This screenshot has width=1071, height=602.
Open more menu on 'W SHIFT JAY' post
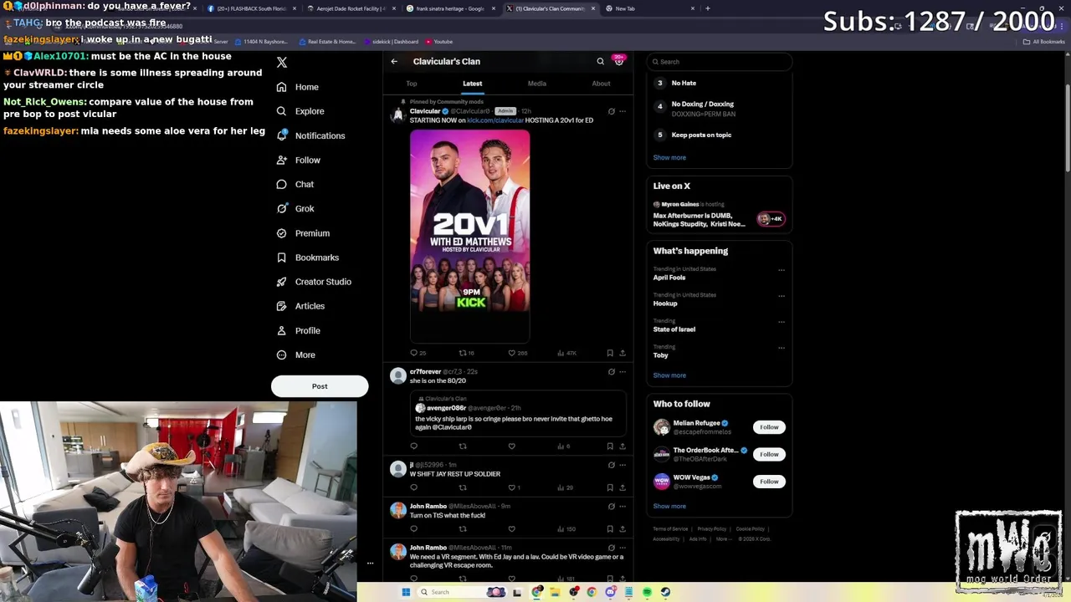tap(622, 464)
